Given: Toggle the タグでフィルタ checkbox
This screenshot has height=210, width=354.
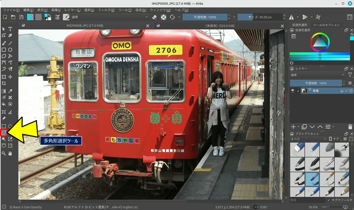Looking at the screenshot, I should 329,200.
